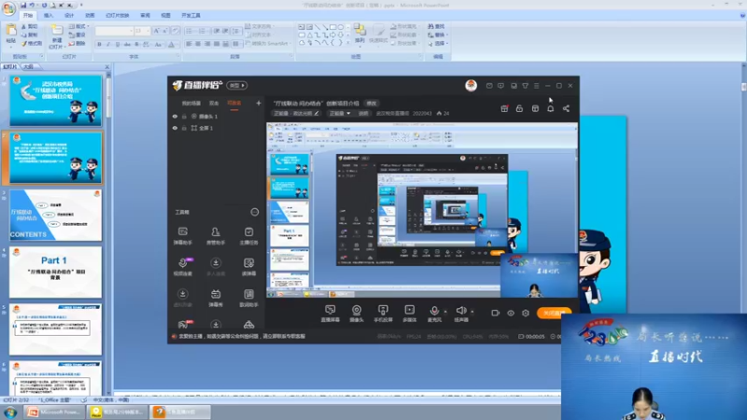Open streaming app settings gear
Viewport: 747px width, 420px height.
pyautogui.click(x=526, y=313)
